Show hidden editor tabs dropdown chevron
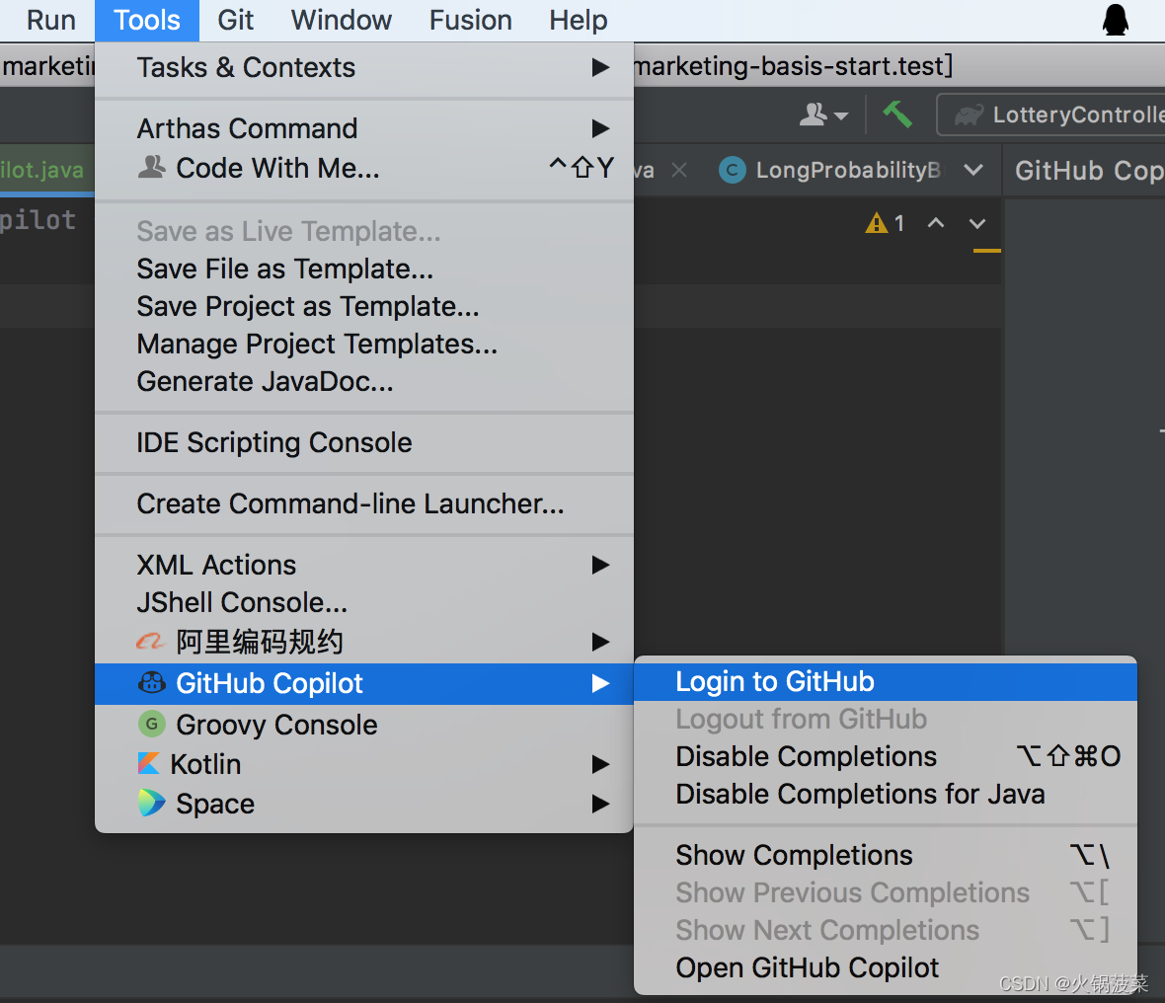Image resolution: width=1165 pixels, height=1003 pixels. (x=973, y=170)
